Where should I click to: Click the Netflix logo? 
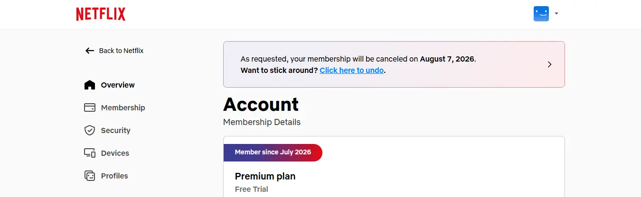point(101,14)
